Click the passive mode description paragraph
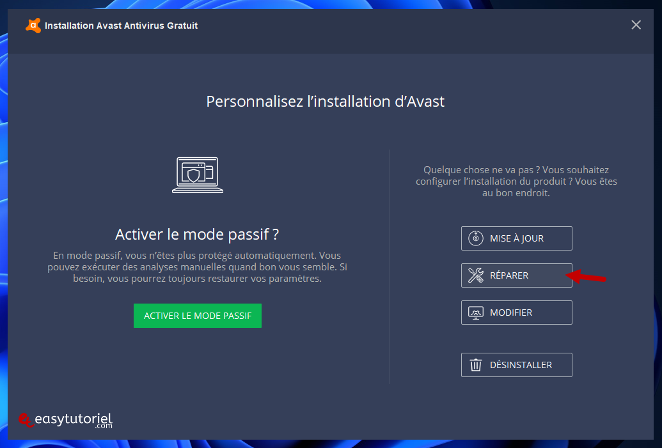 point(197,267)
